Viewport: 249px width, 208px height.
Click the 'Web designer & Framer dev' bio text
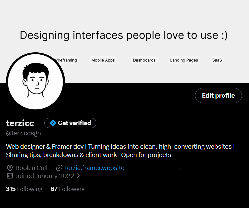coord(120,151)
